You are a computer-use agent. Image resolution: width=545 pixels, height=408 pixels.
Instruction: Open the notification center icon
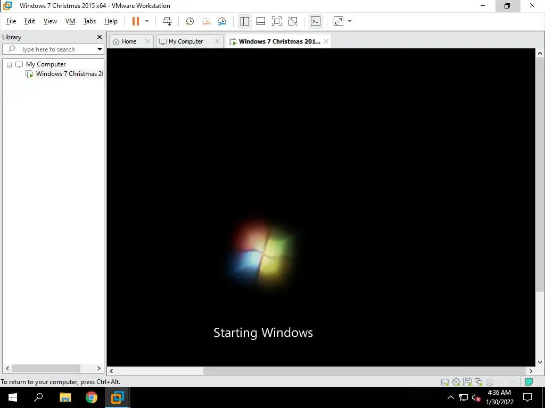point(527,397)
